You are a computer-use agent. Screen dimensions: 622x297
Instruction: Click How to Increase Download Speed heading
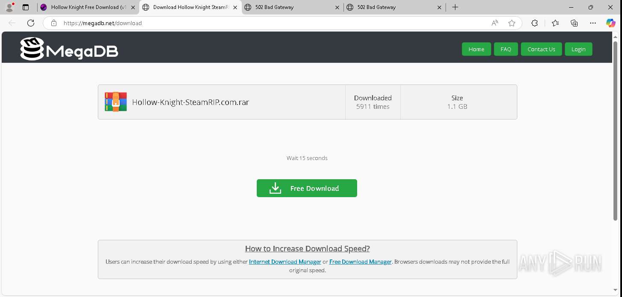click(x=308, y=248)
